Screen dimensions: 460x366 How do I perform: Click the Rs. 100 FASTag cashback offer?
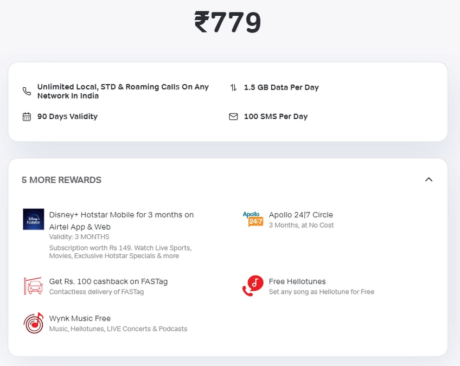[108, 281]
